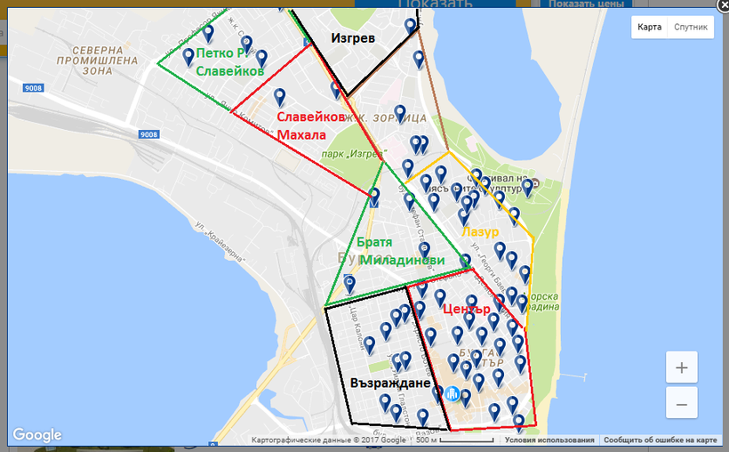This screenshot has height=452, width=729.
Task: Switch to Карта map view
Action: [649, 27]
